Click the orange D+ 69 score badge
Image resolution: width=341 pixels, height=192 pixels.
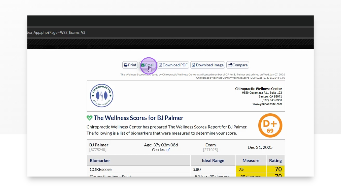click(x=270, y=126)
